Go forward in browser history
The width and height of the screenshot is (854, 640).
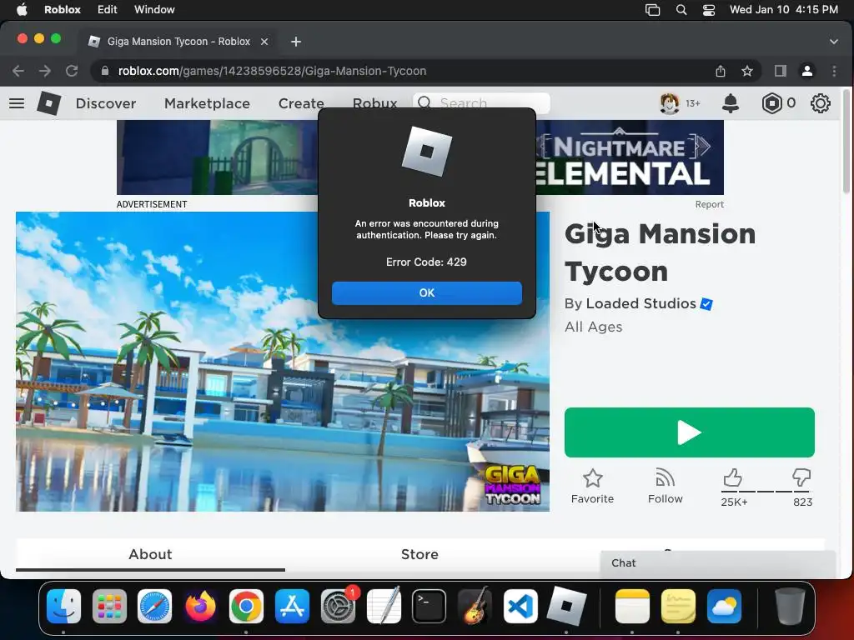tap(45, 71)
